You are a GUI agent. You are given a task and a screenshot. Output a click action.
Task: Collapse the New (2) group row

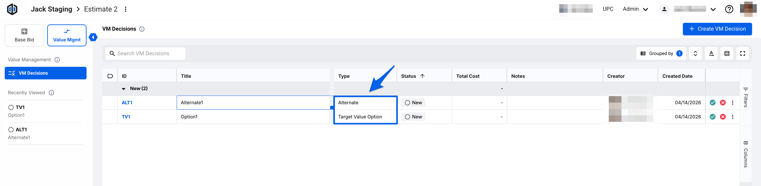[x=124, y=89]
